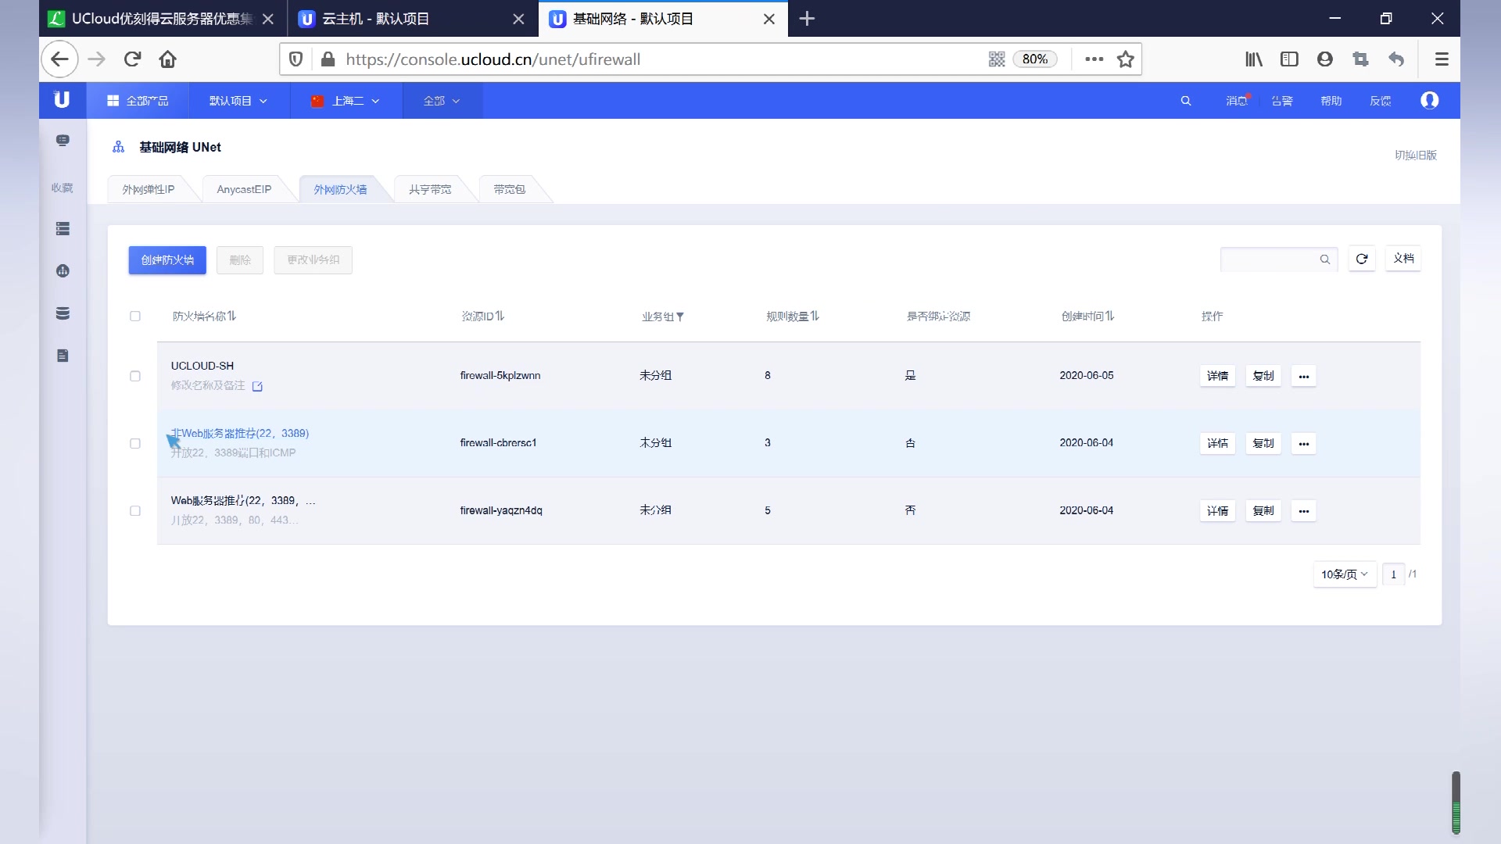Edit UCLOUD-SH name and remark via pencil icon
Viewport: 1501px width, 844px height.
click(x=257, y=386)
